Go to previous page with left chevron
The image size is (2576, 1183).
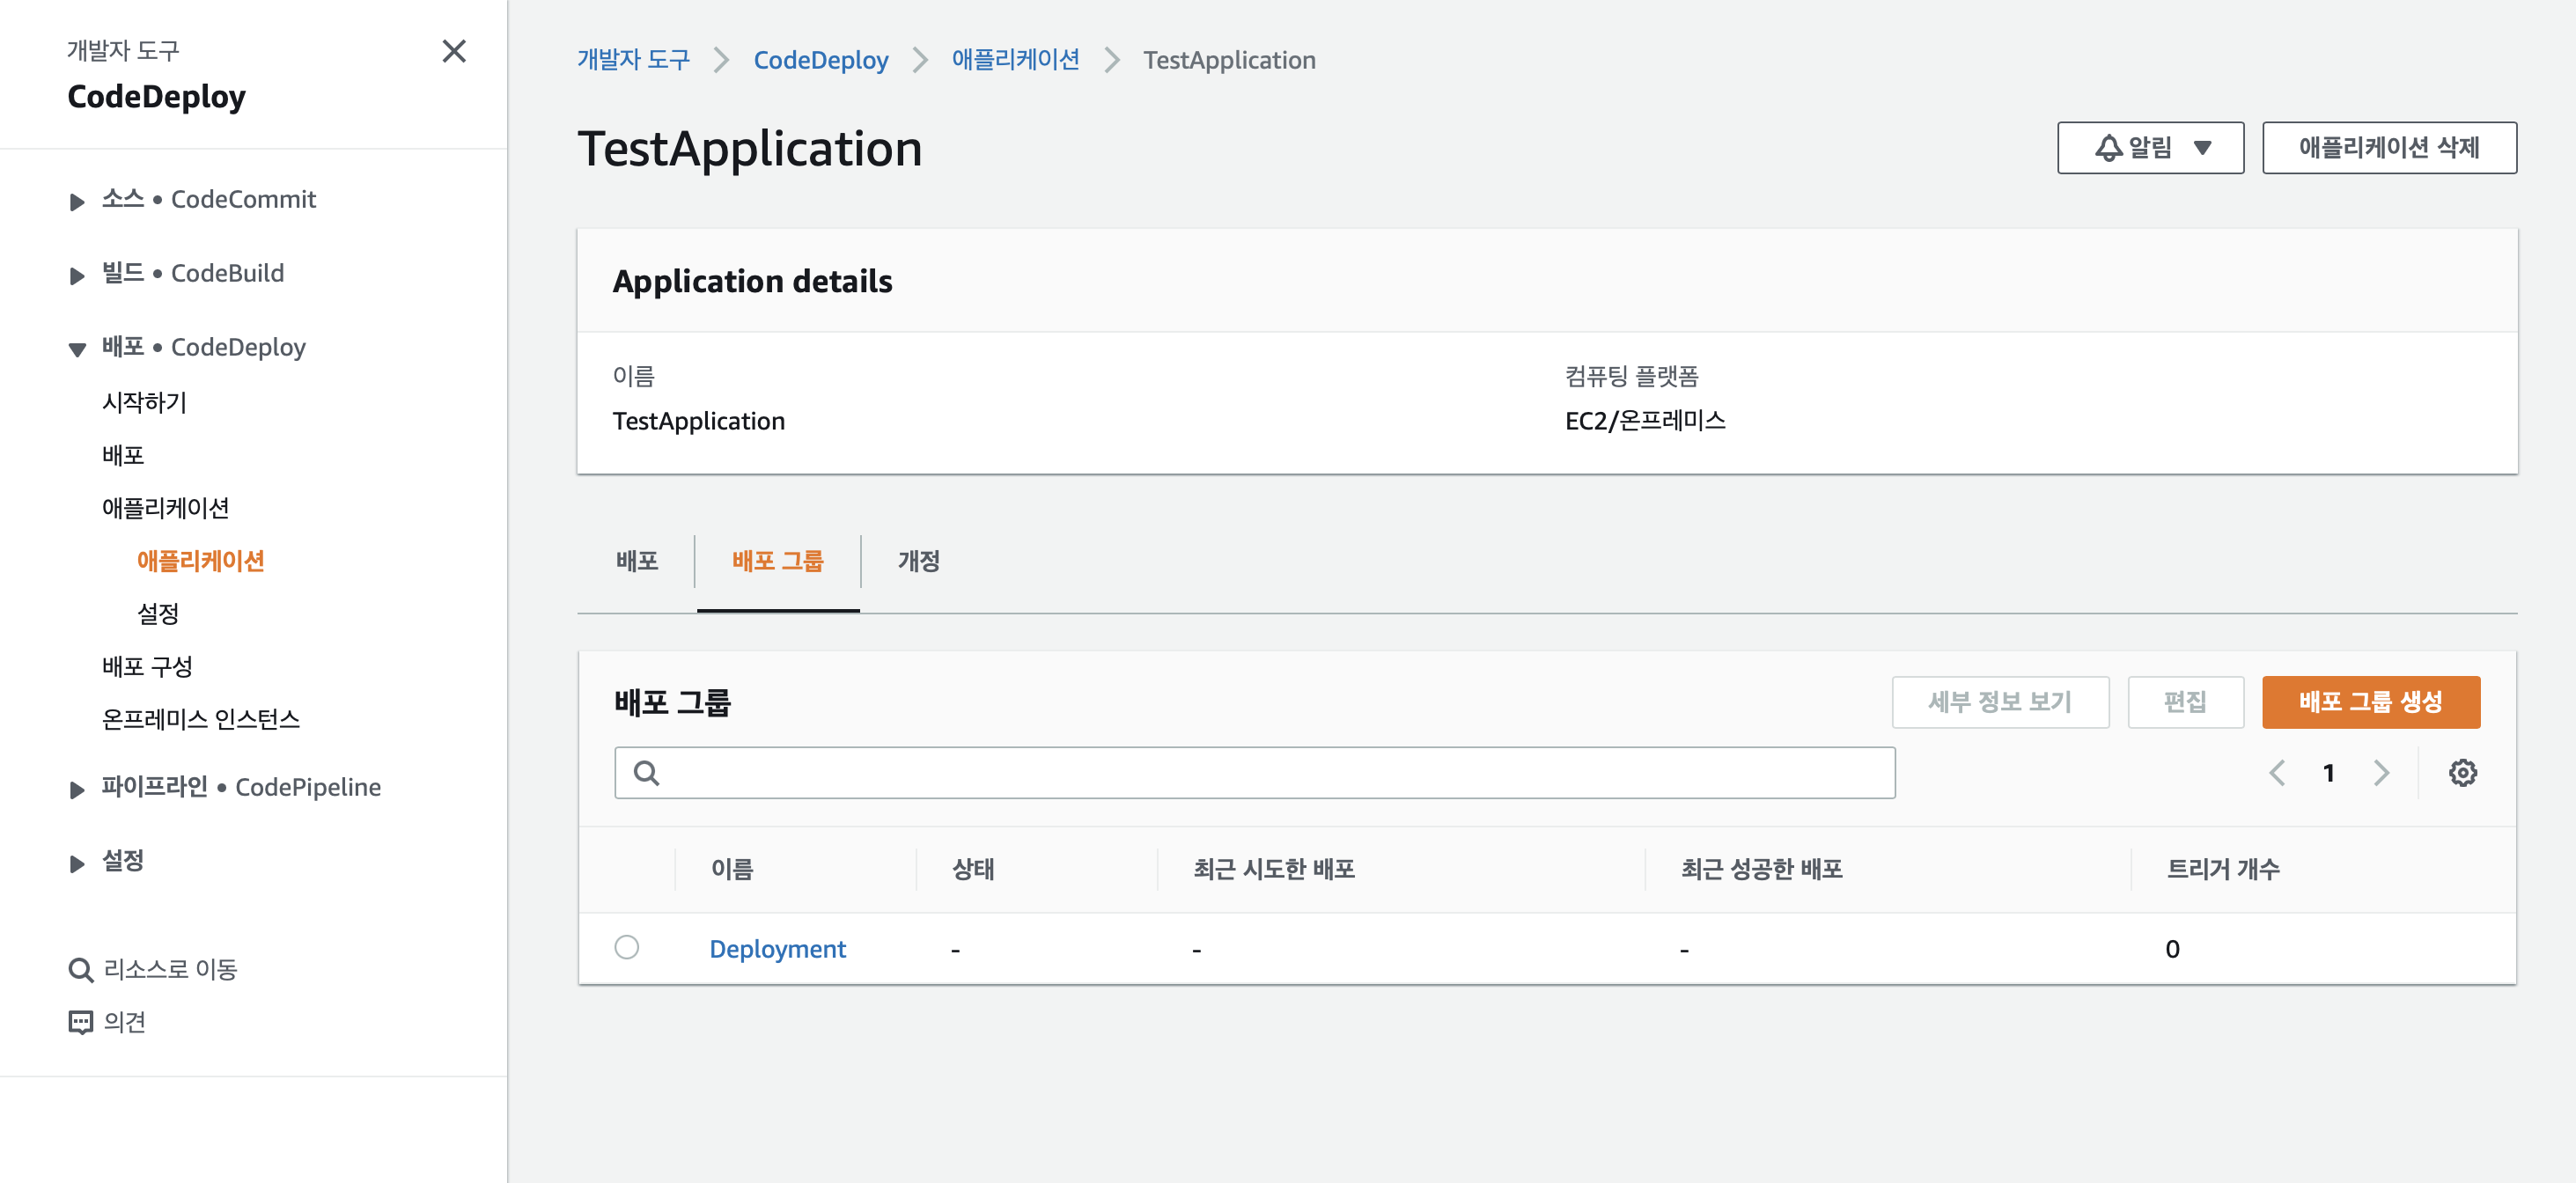click(x=2278, y=773)
